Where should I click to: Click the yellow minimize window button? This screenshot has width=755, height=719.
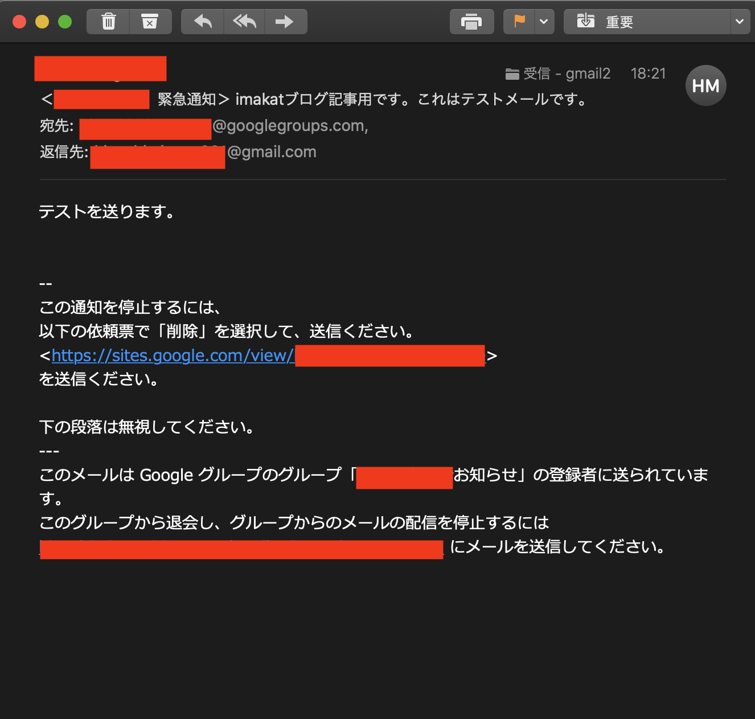tap(42, 22)
